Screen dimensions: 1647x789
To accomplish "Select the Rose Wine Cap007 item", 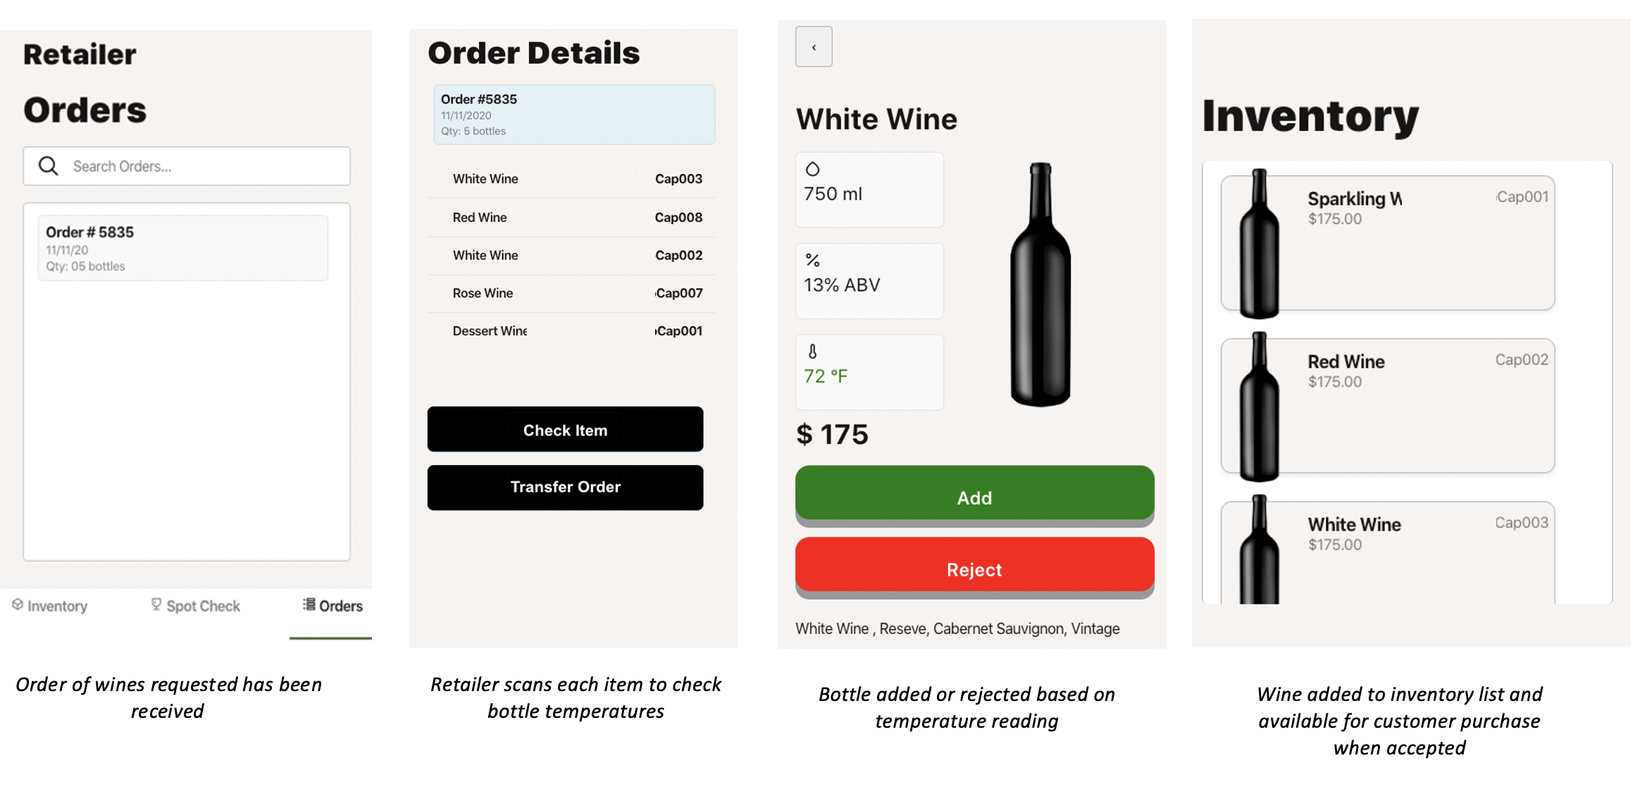I will pyautogui.click(x=569, y=293).
